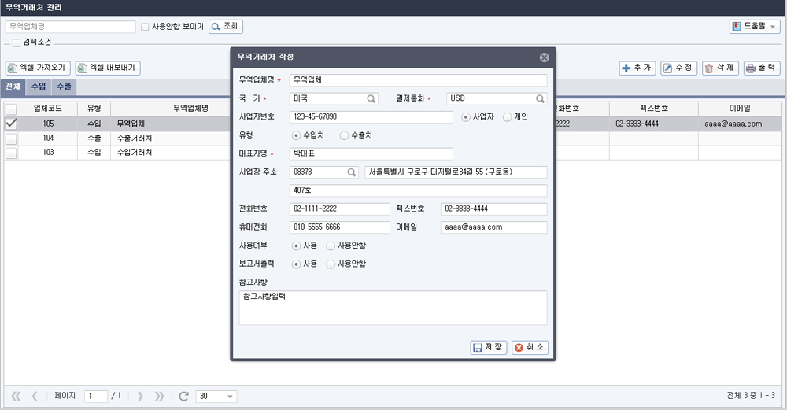Click the 이메일 input in dialog
This screenshot has width=787, height=410.
click(494, 227)
